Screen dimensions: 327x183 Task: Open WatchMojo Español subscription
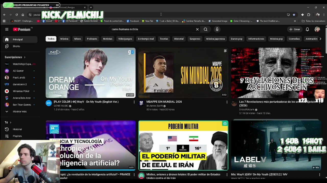(20, 64)
